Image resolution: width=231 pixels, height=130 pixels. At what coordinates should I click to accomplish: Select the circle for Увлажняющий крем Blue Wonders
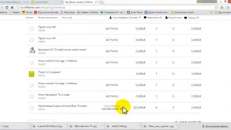tap(31, 108)
